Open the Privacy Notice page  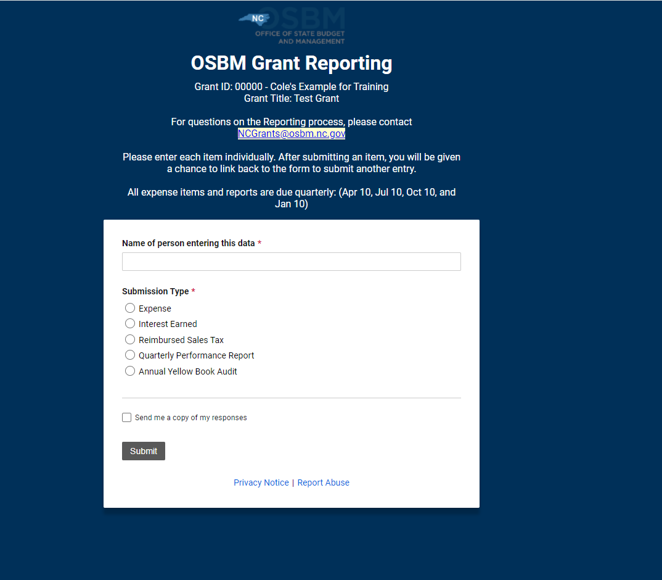261,483
